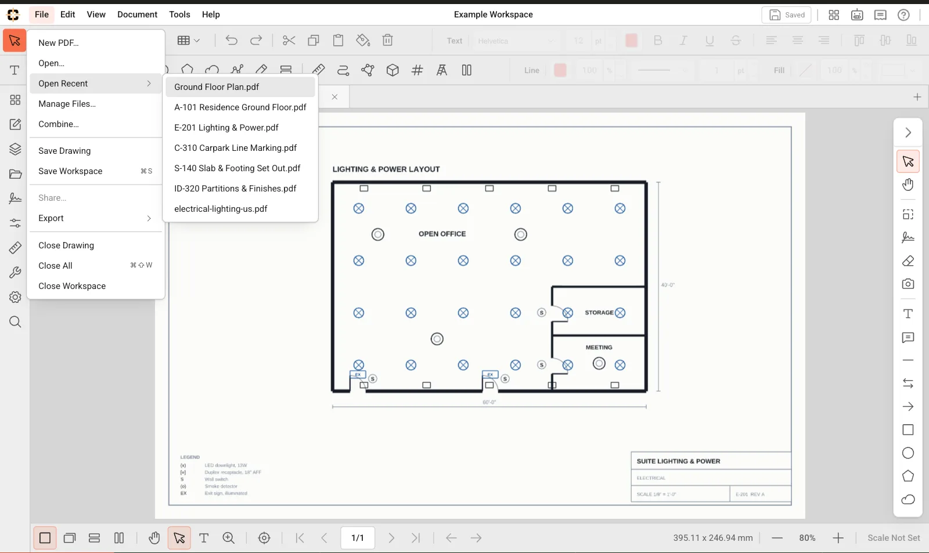Click the Saved button
Viewport: 929px width, 553px height.
(x=787, y=15)
